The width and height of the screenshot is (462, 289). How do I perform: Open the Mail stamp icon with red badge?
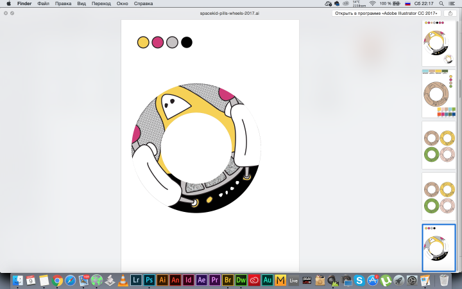point(83,280)
